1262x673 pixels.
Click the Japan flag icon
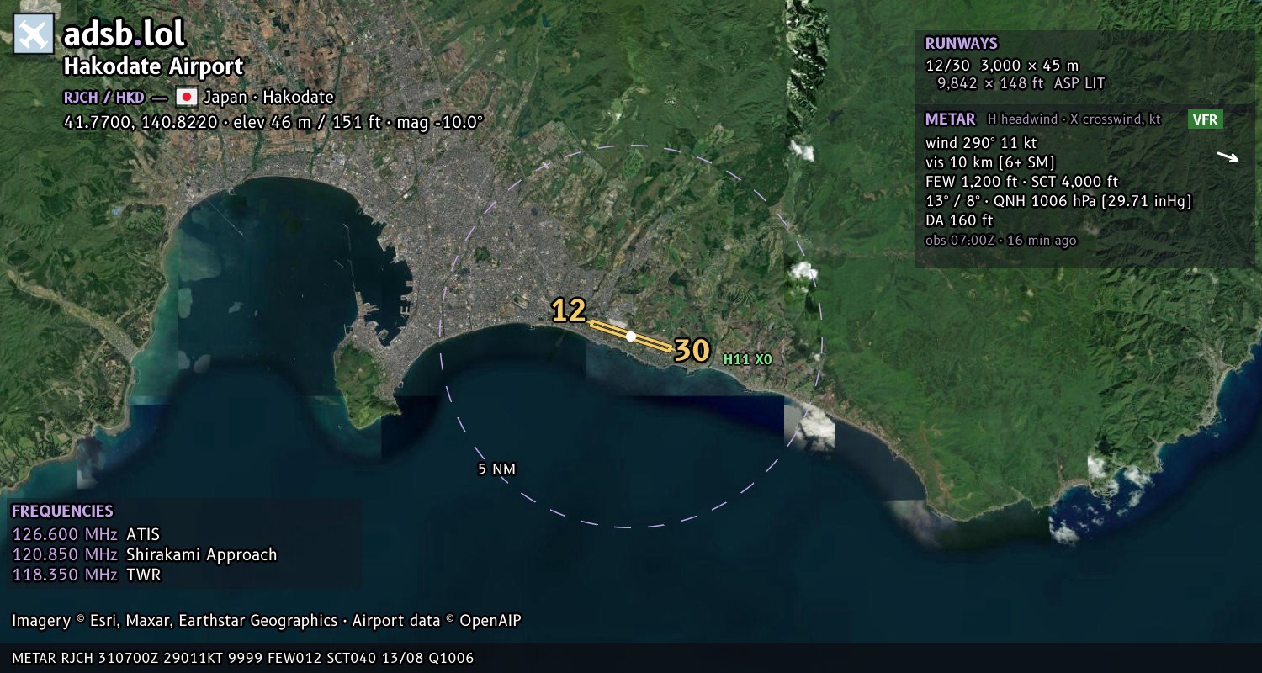186,97
